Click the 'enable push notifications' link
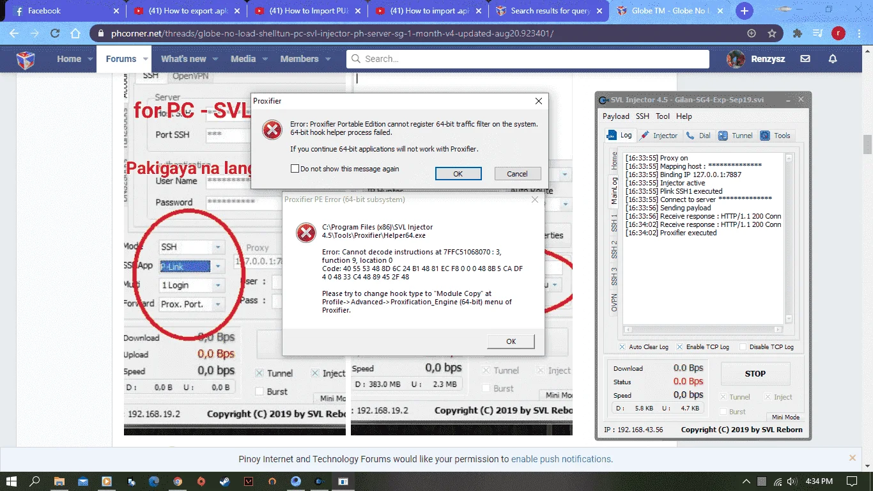The height and width of the screenshot is (491, 873). (561, 459)
